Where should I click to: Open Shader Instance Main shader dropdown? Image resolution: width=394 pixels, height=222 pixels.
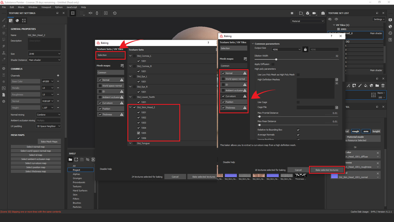click(45, 60)
